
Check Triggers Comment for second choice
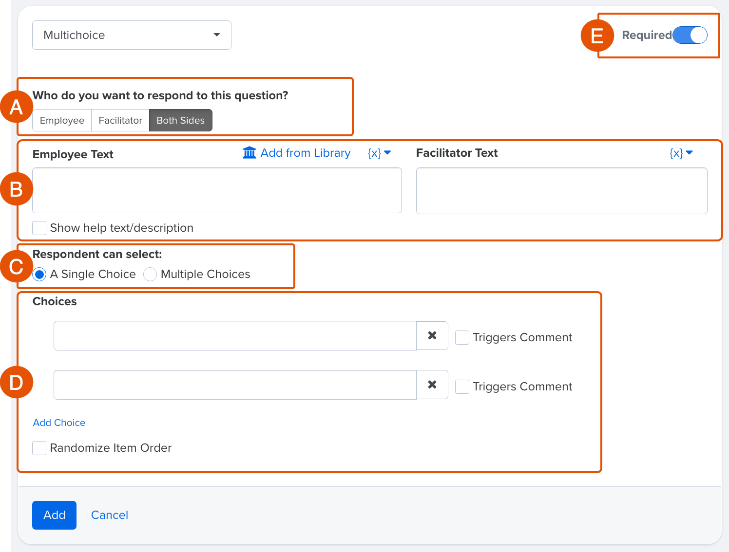pyautogui.click(x=462, y=386)
